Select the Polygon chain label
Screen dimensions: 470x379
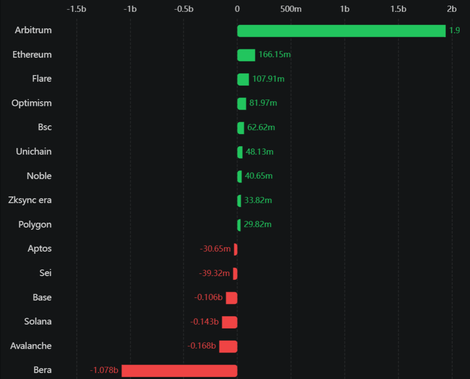pyautogui.click(x=35, y=225)
